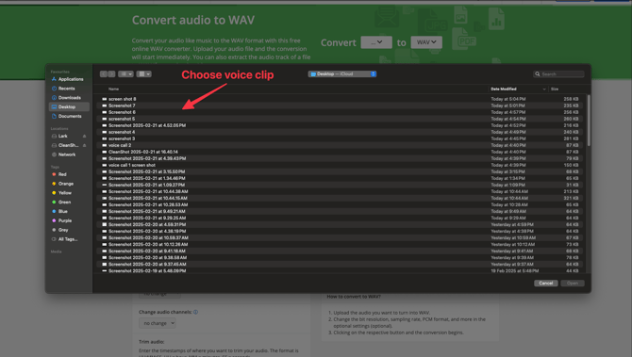Select the file 'screenshot 3'
Image resolution: width=632 pixels, height=357 pixels.
[340, 138]
